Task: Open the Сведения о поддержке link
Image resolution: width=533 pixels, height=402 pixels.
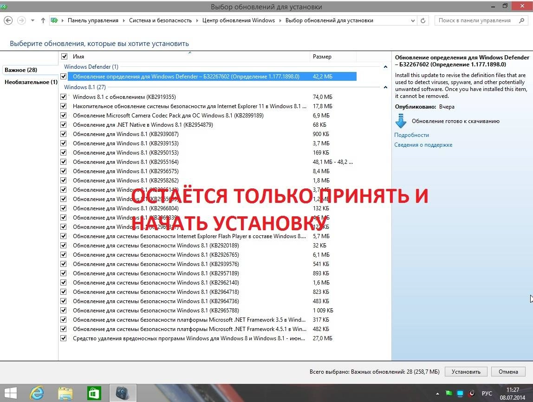Action: click(423, 145)
